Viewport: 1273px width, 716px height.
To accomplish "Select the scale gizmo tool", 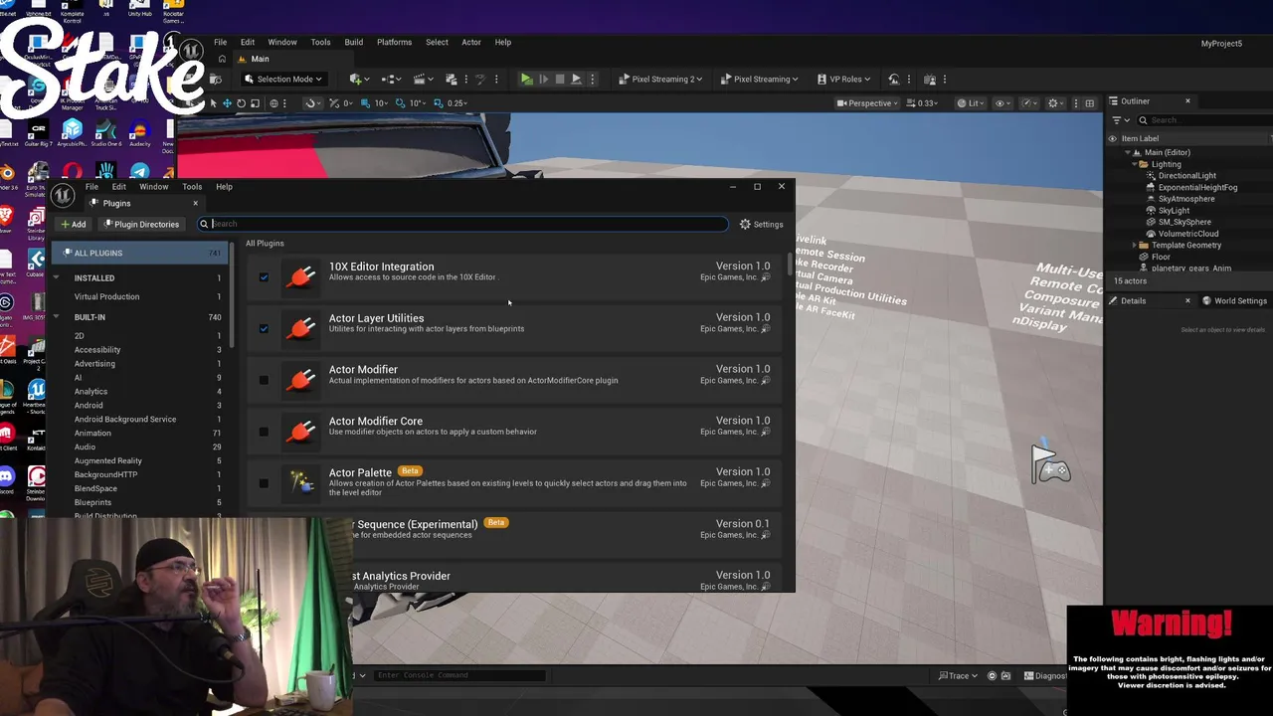I will click(x=255, y=103).
